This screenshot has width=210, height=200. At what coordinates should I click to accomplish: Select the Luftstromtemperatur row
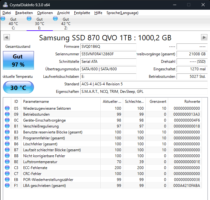tap(103, 162)
